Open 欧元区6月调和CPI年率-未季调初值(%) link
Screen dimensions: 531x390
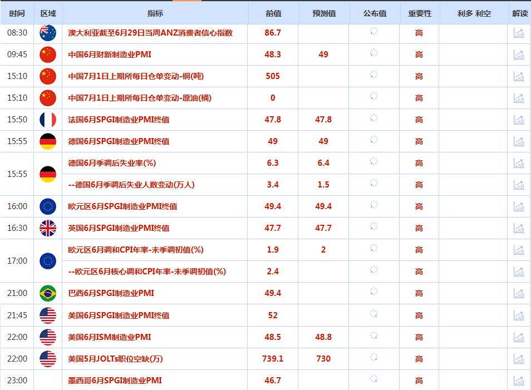click(x=136, y=249)
